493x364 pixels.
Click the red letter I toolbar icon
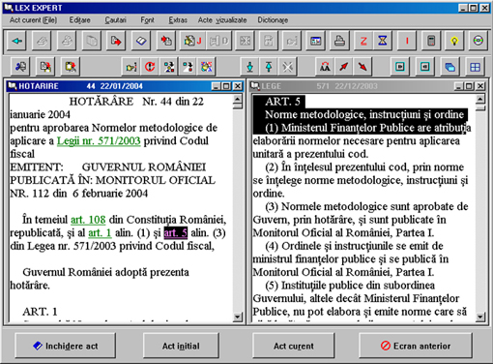tap(407, 41)
